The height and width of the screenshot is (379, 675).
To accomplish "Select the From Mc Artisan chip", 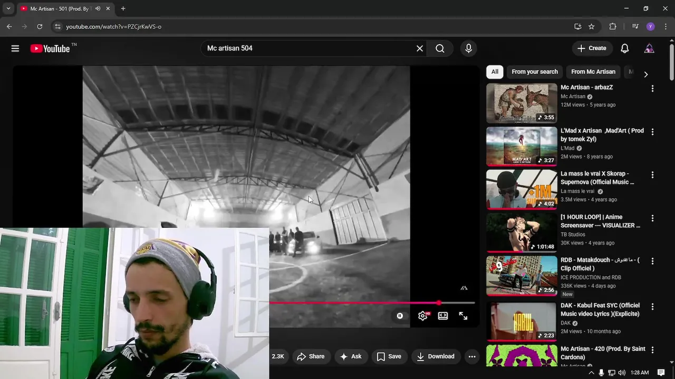I will [x=593, y=72].
